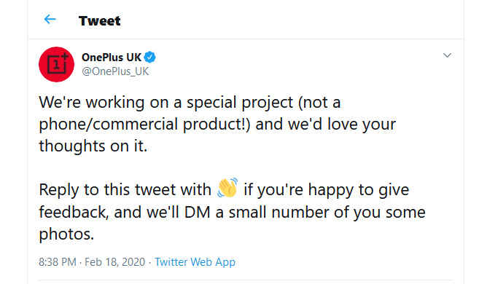Screen dimensions: 479x284
Task: Visit the @OnePlus_UK handle
Action: 115,71
